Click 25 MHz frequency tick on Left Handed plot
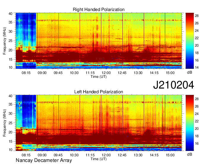202x164 pixels. click(10, 123)
